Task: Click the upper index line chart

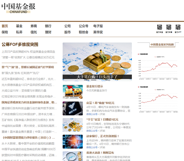Action: tap(158, 69)
